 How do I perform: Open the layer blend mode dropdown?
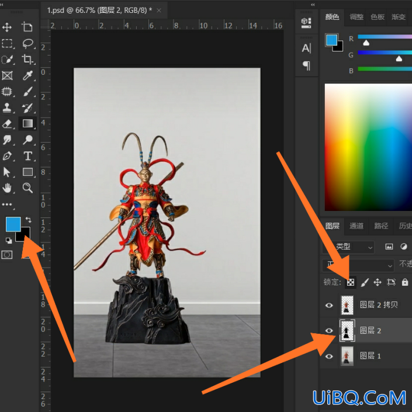click(x=358, y=265)
